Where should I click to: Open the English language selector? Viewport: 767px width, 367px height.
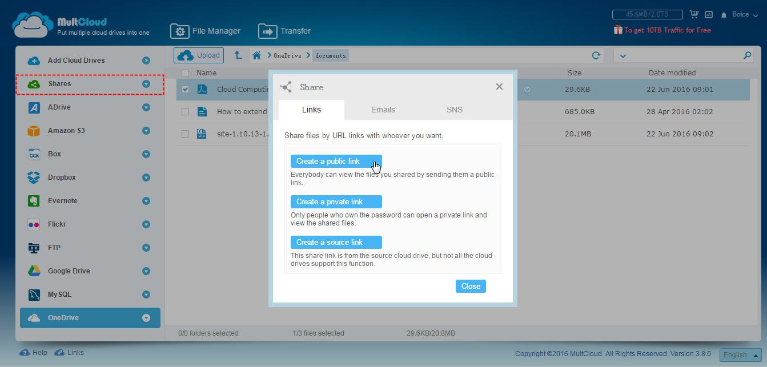coord(740,354)
